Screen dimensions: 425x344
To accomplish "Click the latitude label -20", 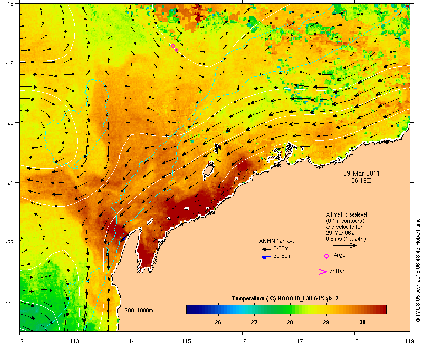I will click(10, 122).
